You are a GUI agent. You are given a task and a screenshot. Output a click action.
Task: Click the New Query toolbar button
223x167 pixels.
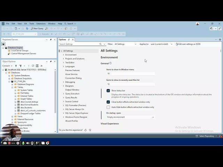37,29
